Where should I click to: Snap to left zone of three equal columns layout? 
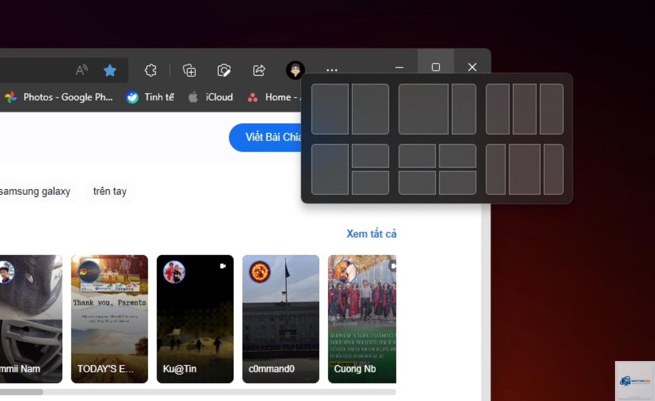(498, 109)
